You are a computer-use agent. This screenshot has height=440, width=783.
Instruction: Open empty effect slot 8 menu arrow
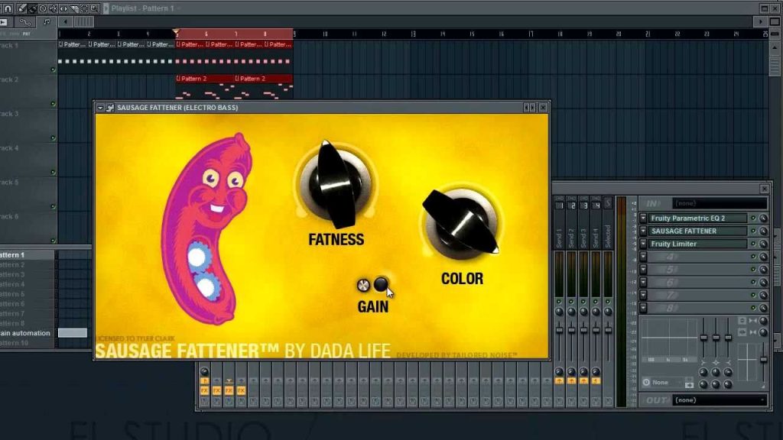[643, 308]
